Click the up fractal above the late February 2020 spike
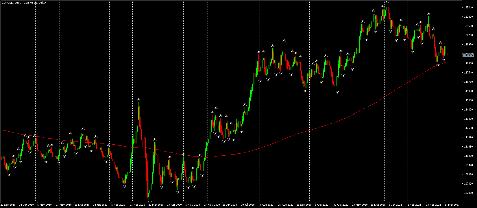477x208 pixels. (x=138, y=100)
